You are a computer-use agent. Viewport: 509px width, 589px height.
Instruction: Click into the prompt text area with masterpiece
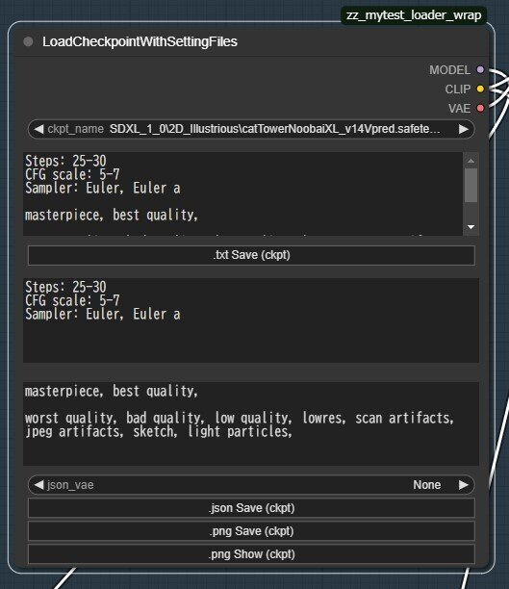[x=251, y=423]
